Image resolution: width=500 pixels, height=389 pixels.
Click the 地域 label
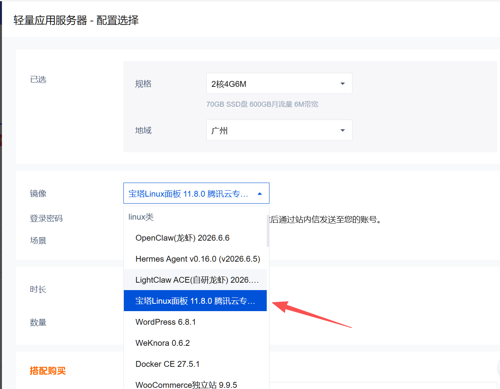tap(143, 130)
